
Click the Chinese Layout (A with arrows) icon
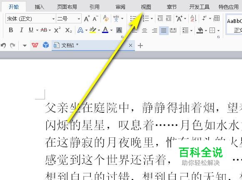coord(179,18)
